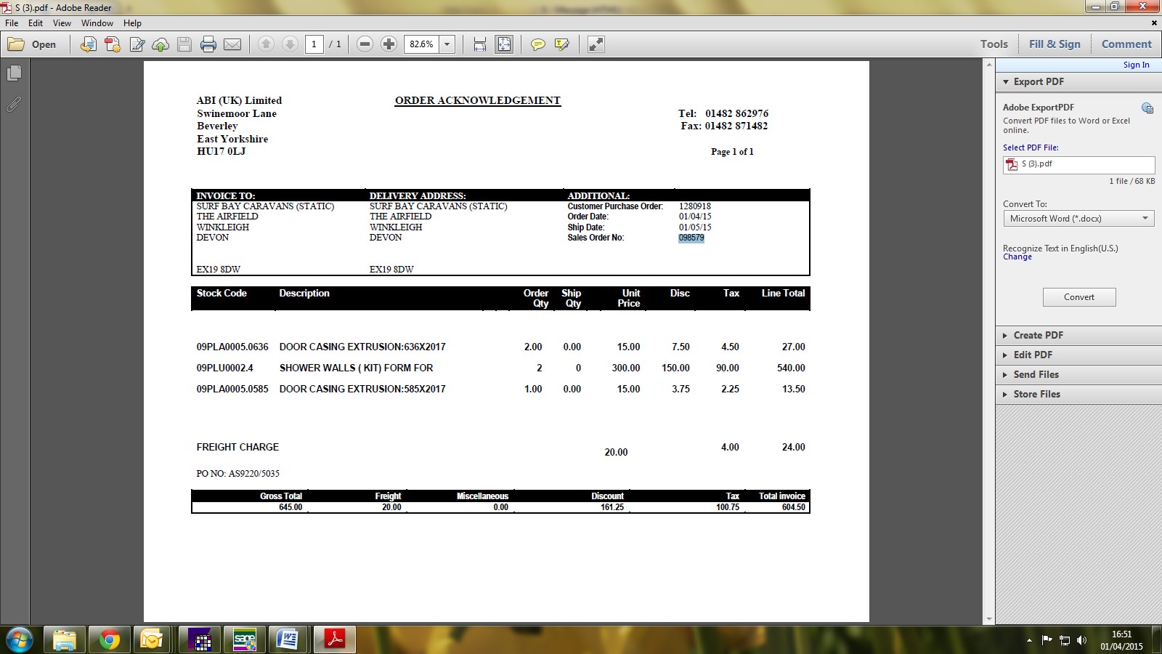The width and height of the screenshot is (1162, 654).
Task: Print the document with the printer icon
Action: point(208,44)
